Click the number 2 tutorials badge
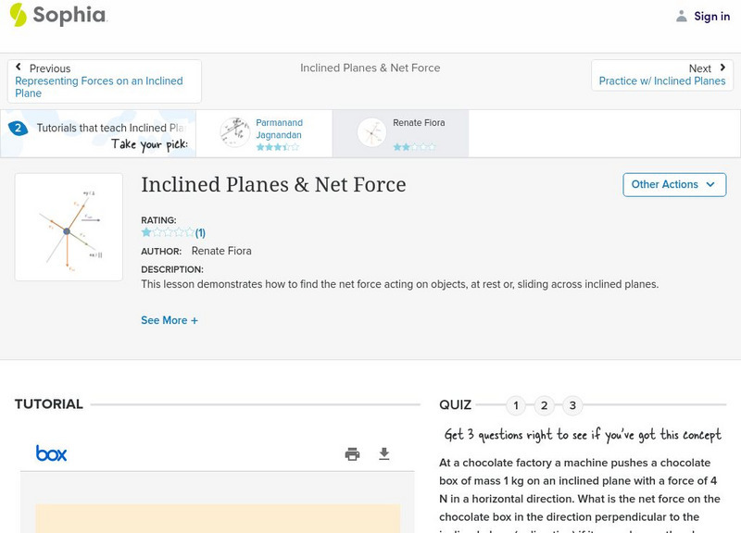This screenshot has width=741, height=533. pyautogui.click(x=18, y=129)
